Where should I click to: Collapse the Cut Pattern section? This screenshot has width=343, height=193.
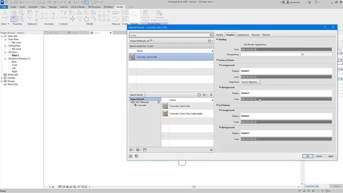(217, 105)
